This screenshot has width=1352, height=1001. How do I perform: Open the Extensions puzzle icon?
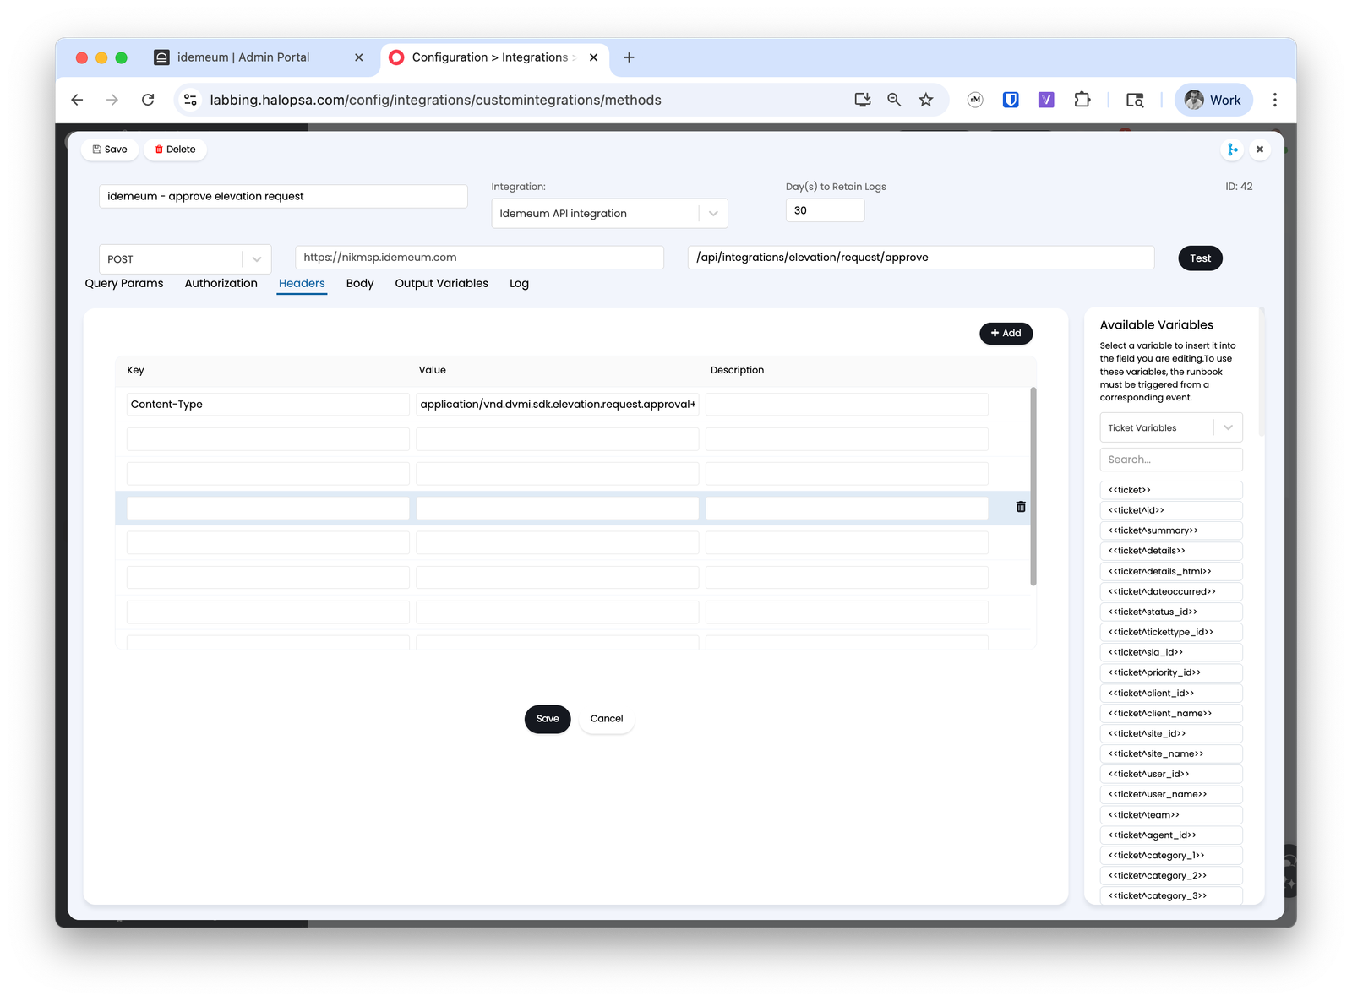pyautogui.click(x=1082, y=100)
